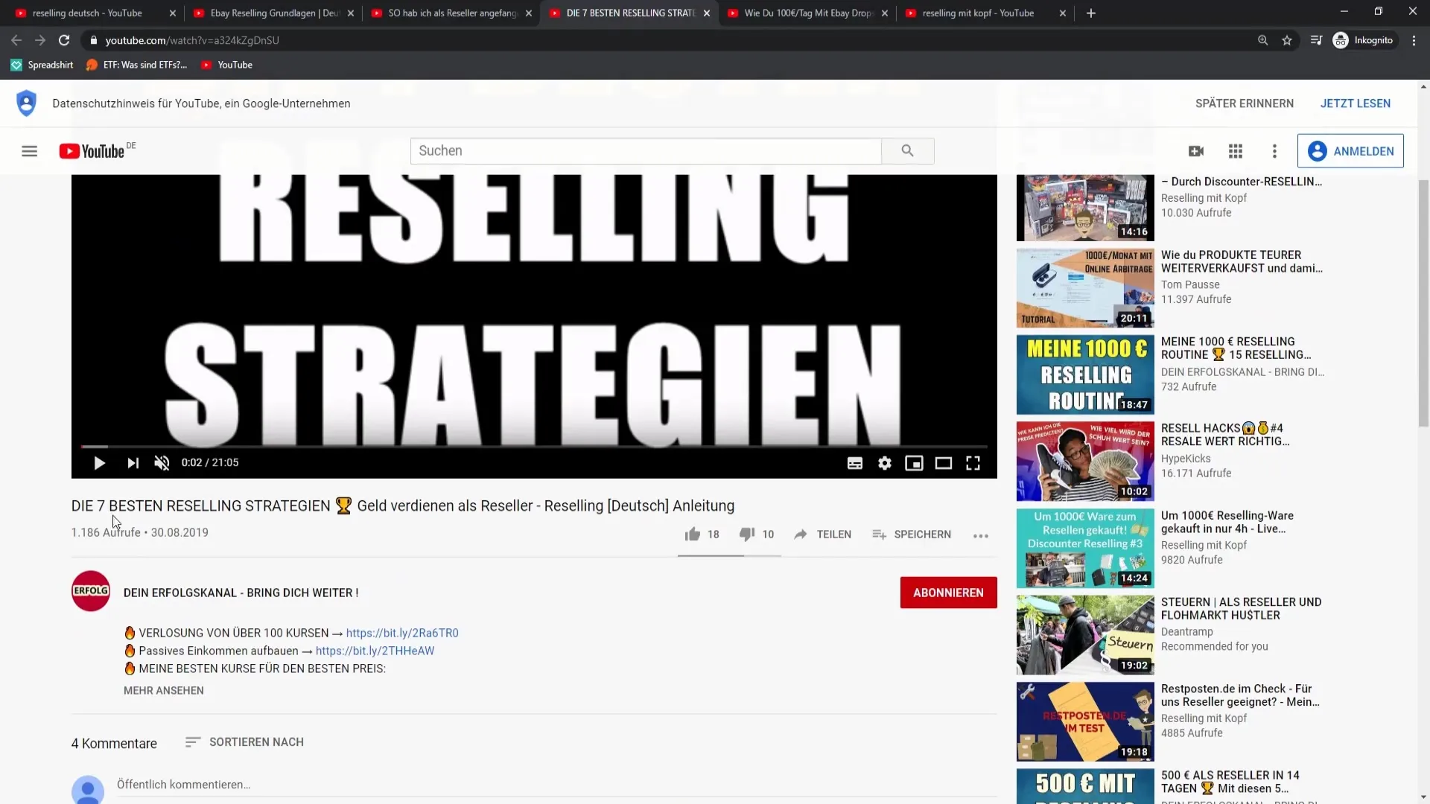Viewport: 1430px width, 804px height.
Task: Open the YouTube apps grid icon
Action: 1236,151
